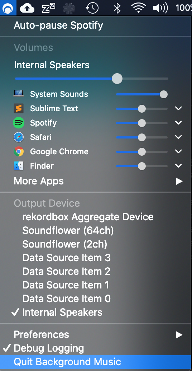Expand Sublime Text volume options chevron
The image size is (192, 371).
pos(178,108)
